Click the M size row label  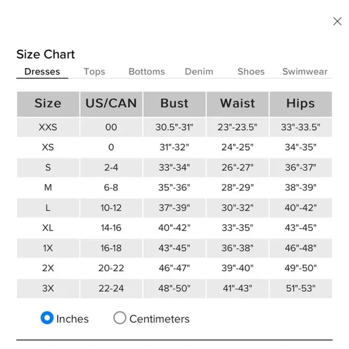(x=48, y=188)
